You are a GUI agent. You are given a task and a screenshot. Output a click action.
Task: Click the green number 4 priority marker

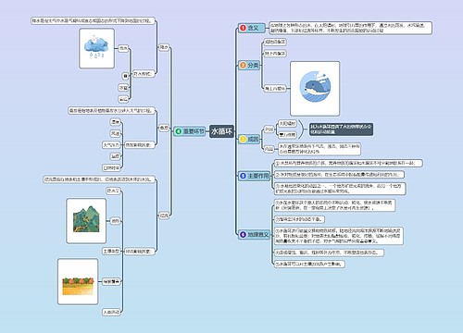(x=179, y=131)
